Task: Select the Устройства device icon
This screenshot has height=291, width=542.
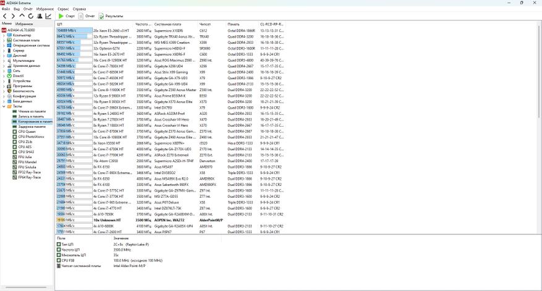Action: point(9,81)
